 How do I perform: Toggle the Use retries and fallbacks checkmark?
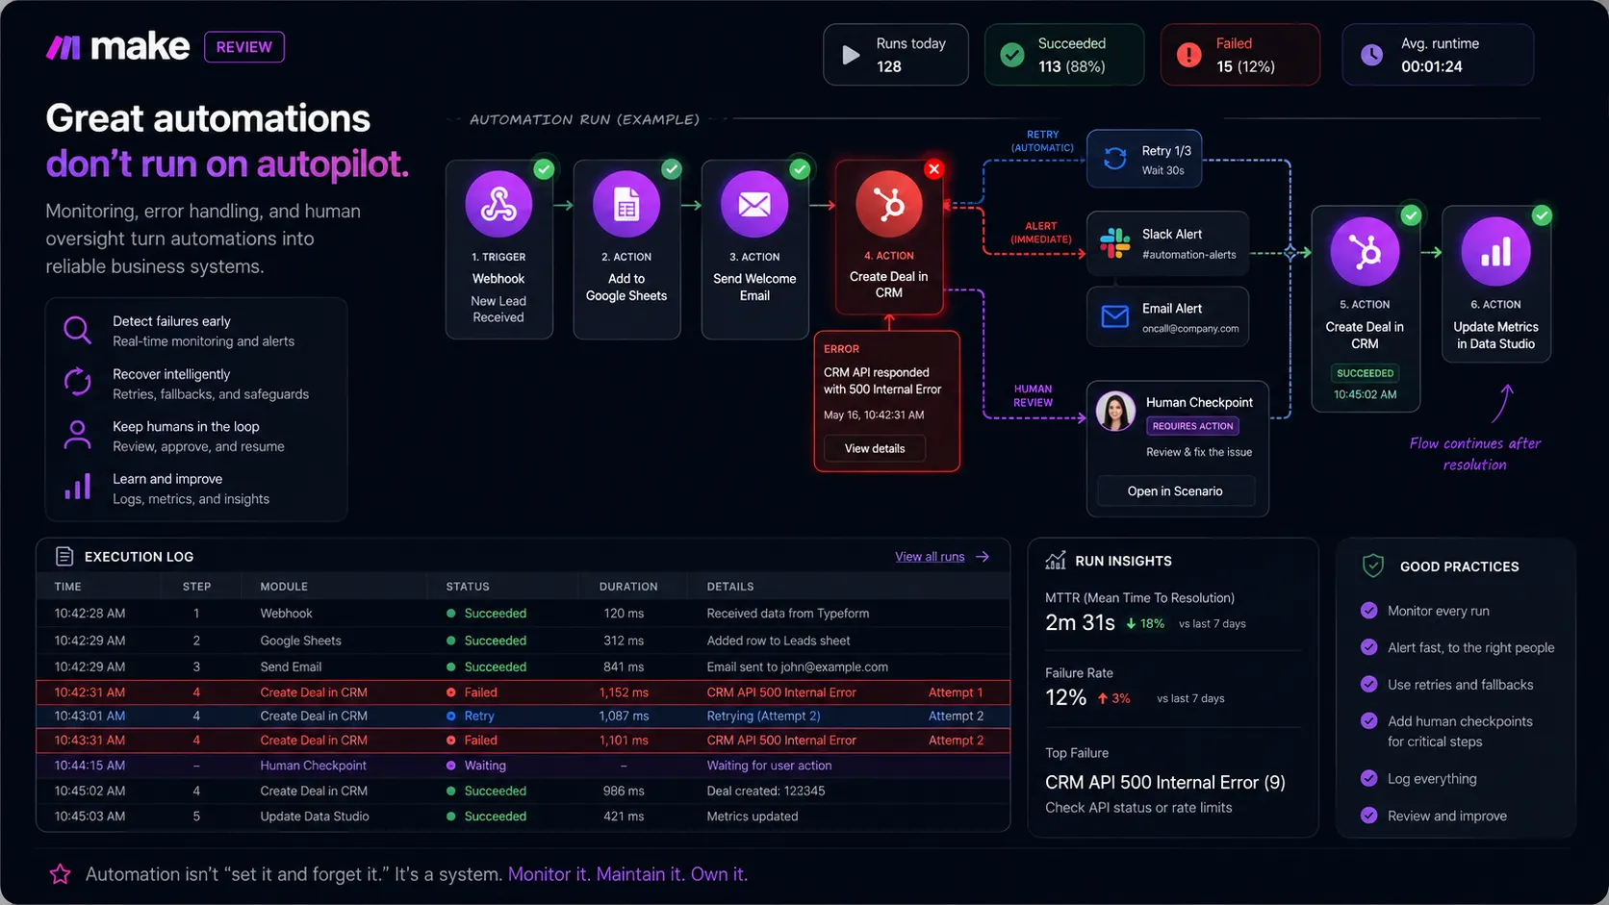coord(1368,684)
